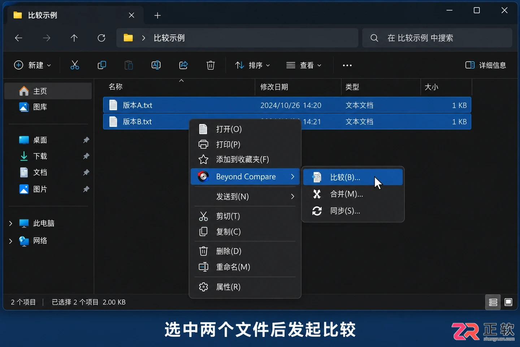Open 主页 in the sidebar

click(48, 91)
